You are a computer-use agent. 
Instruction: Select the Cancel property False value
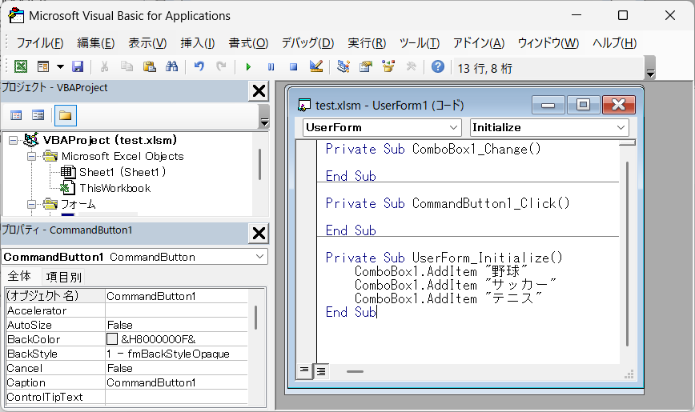[176, 368]
